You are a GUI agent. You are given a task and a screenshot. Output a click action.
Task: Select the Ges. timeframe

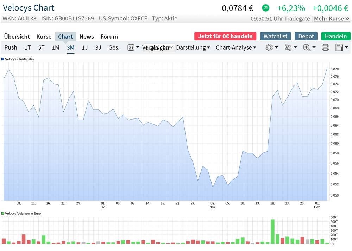(x=114, y=47)
